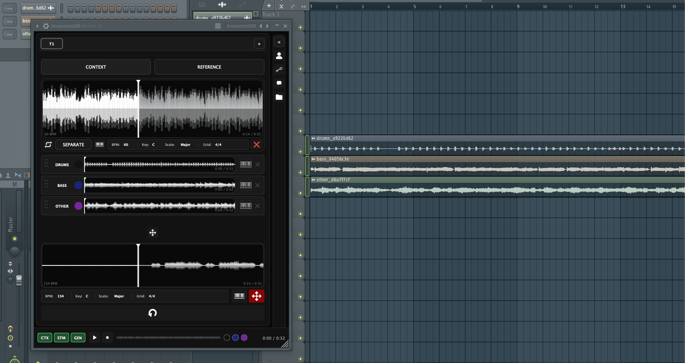Click the DRUMS stem black color circle
Screen dimensions: 685x363
coord(79,164)
